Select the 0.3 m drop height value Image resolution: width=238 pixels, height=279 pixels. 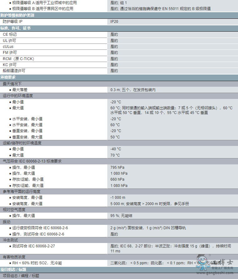133,90
